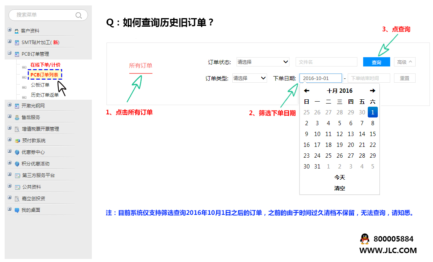Click the 客户资料 person icon
The height and width of the screenshot is (262, 433).
click(x=17, y=31)
